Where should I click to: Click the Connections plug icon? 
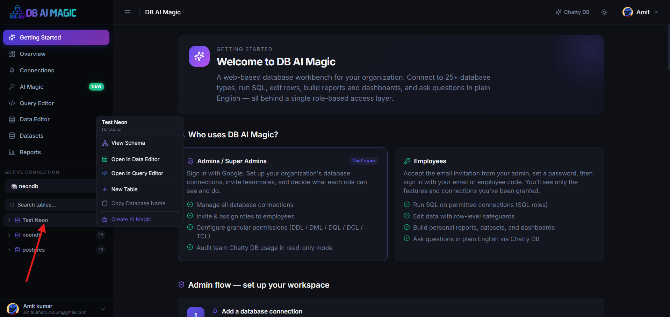(x=12, y=70)
